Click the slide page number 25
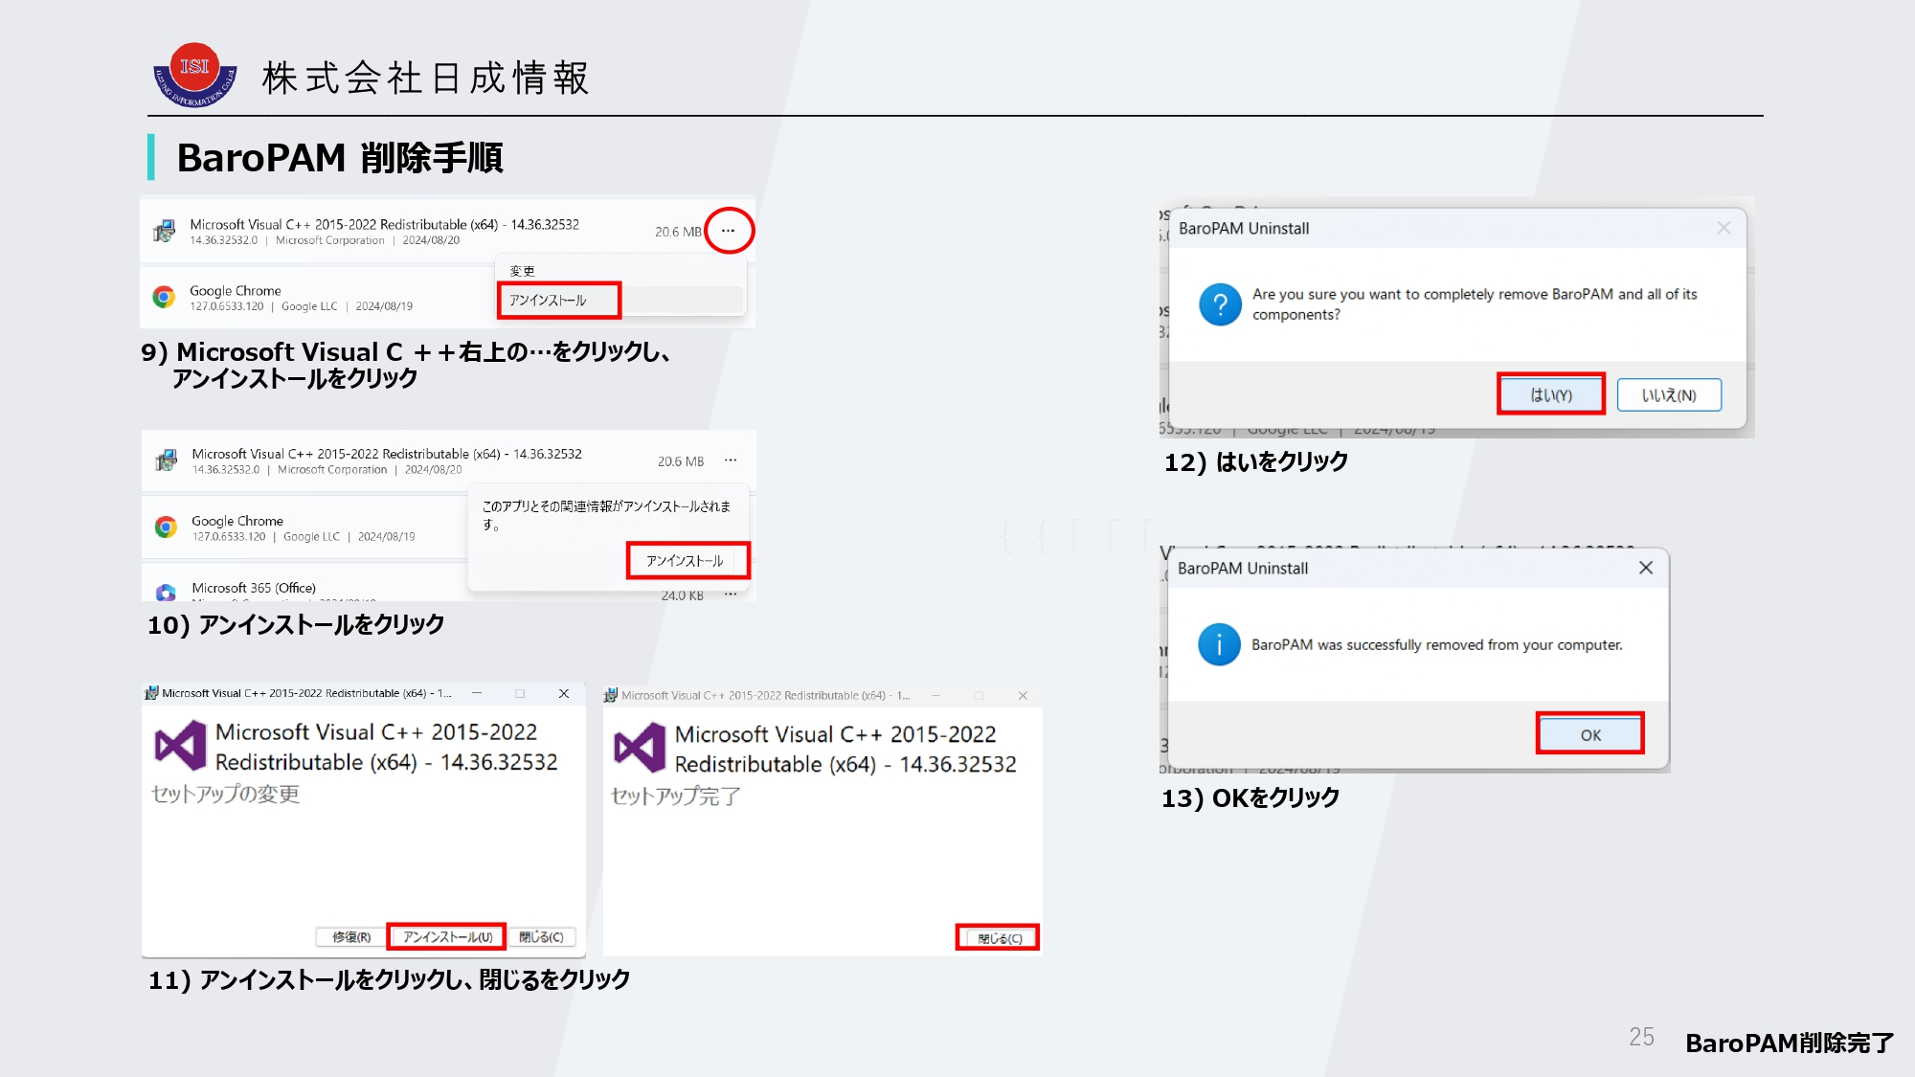The image size is (1915, 1077). point(1642,1037)
